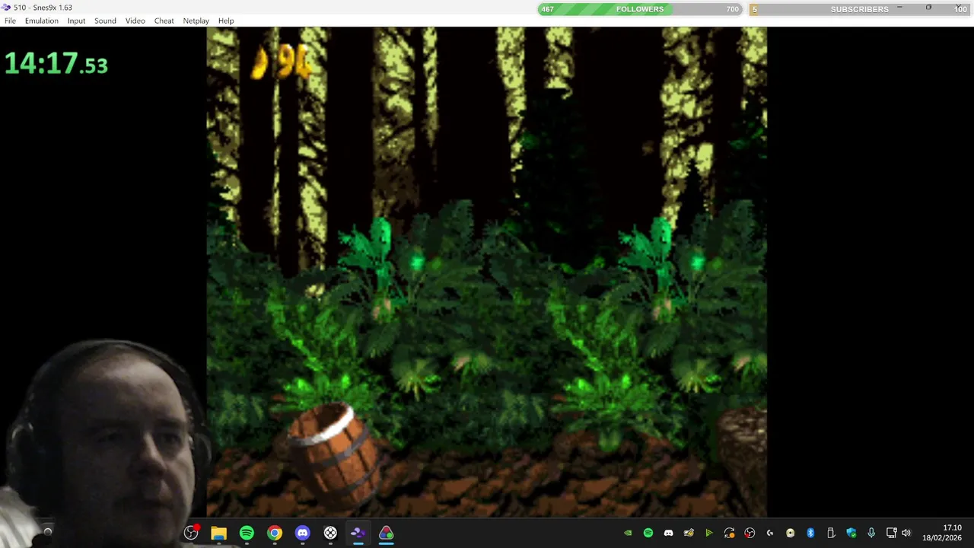Click the microphone tray icon
The width and height of the screenshot is (974, 548).
tap(871, 533)
